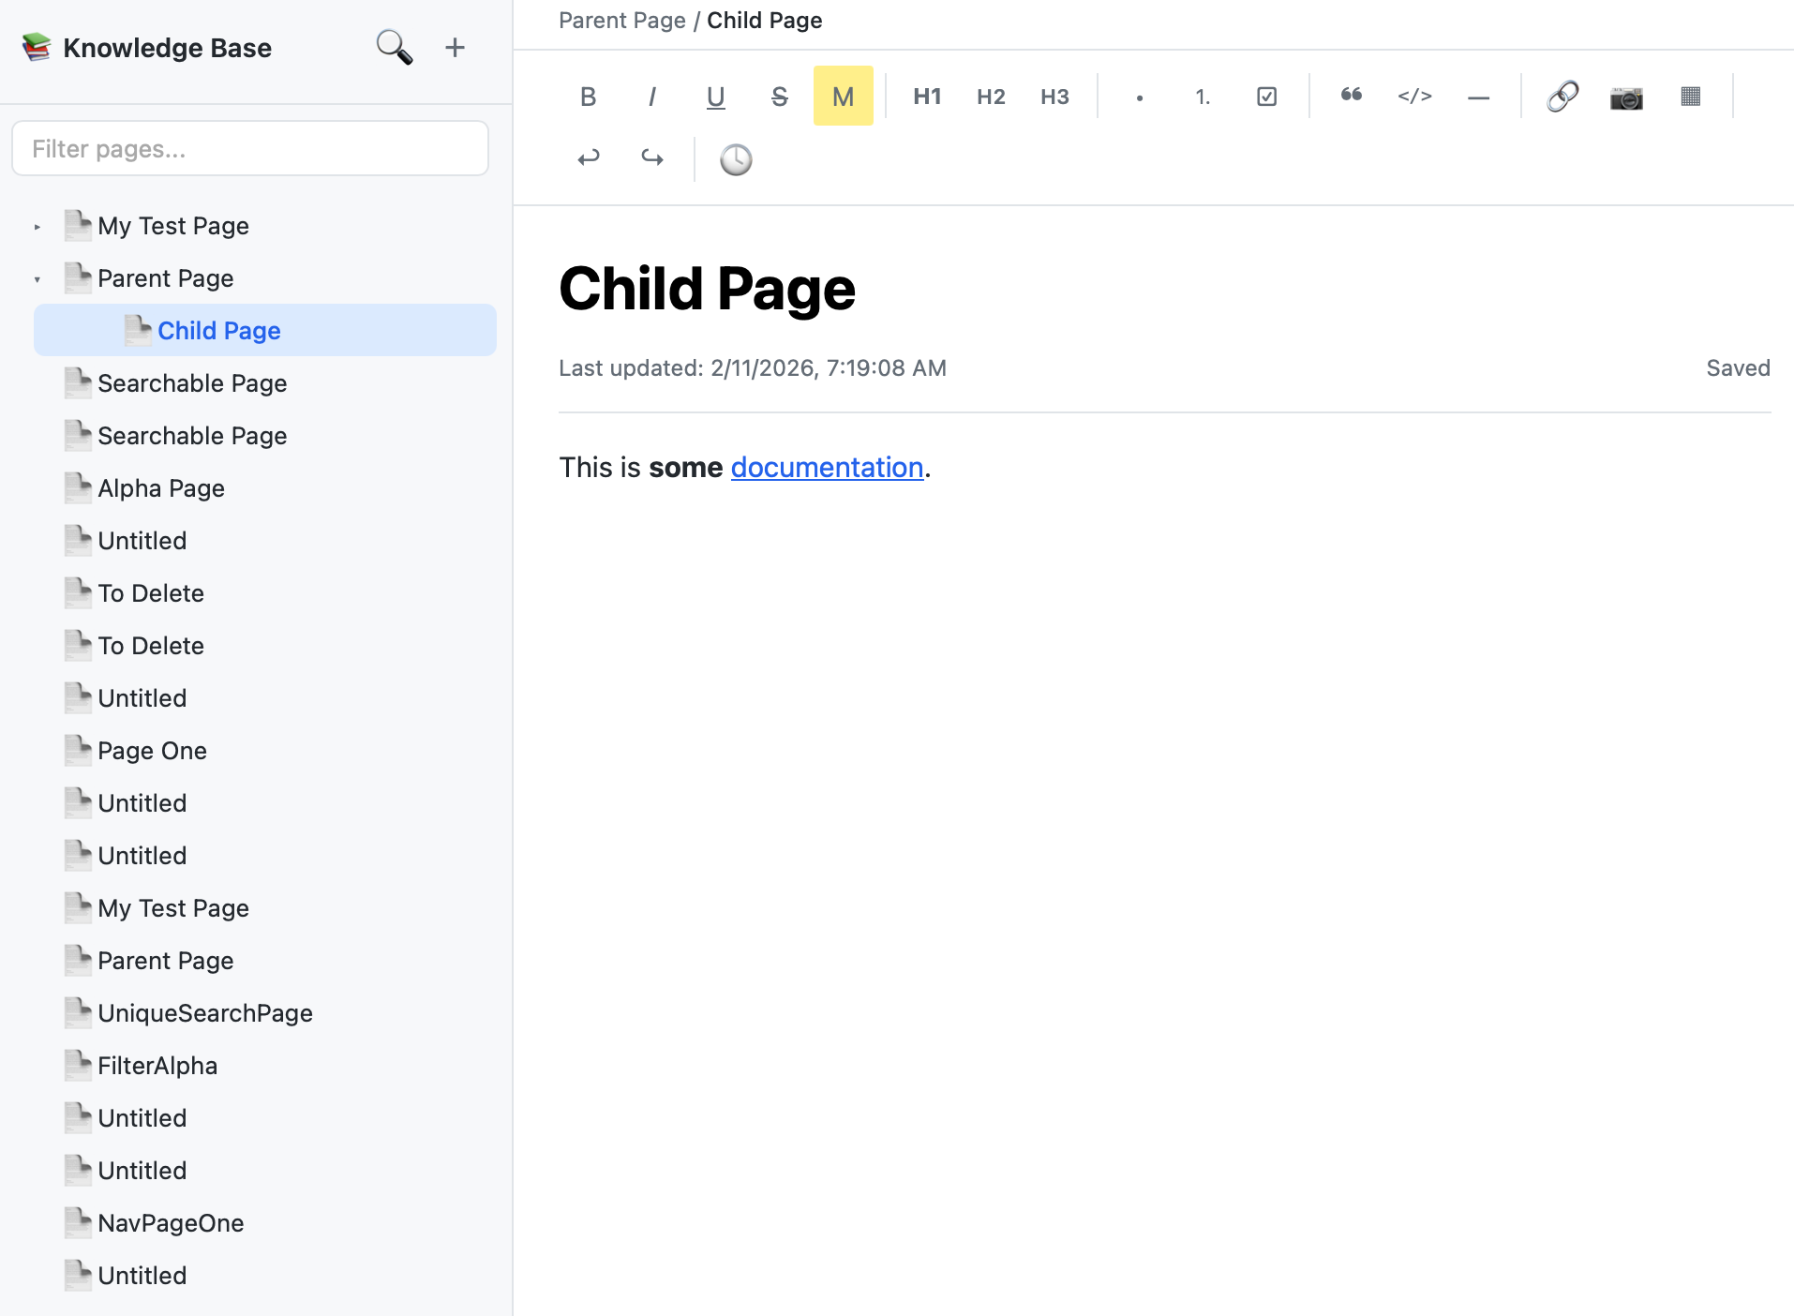Select the strikethrough icon
Viewport: 1794px width, 1316px height.
click(779, 96)
